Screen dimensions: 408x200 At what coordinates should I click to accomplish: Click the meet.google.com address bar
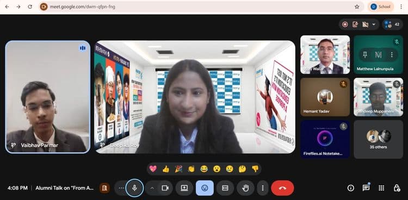click(201, 7)
